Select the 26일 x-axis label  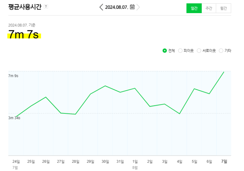(46, 162)
